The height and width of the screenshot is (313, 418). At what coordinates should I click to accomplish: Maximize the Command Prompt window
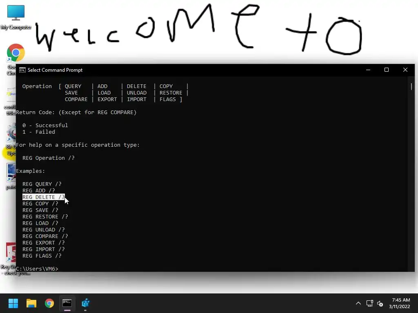(387, 70)
